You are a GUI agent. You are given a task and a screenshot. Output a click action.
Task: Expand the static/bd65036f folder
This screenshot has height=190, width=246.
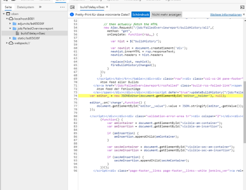tap(10, 38)
